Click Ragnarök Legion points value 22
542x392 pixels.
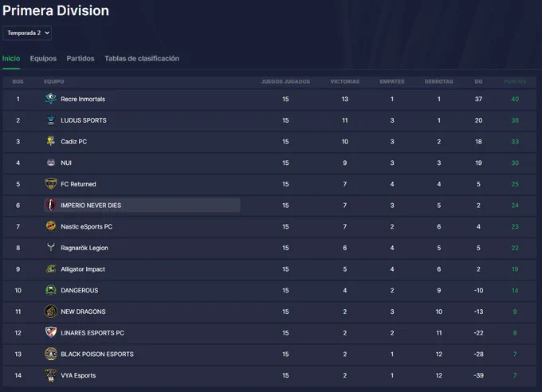click(x=515, y=248)
